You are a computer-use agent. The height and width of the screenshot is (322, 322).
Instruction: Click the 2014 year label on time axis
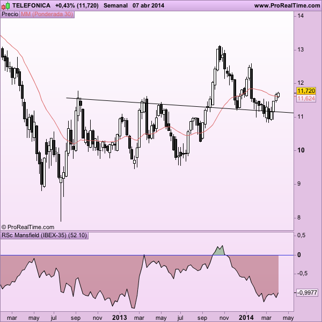(x=246, y=318)
